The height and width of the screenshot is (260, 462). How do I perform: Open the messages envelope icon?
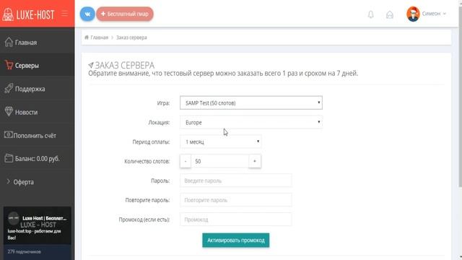(x=390, y=14)
